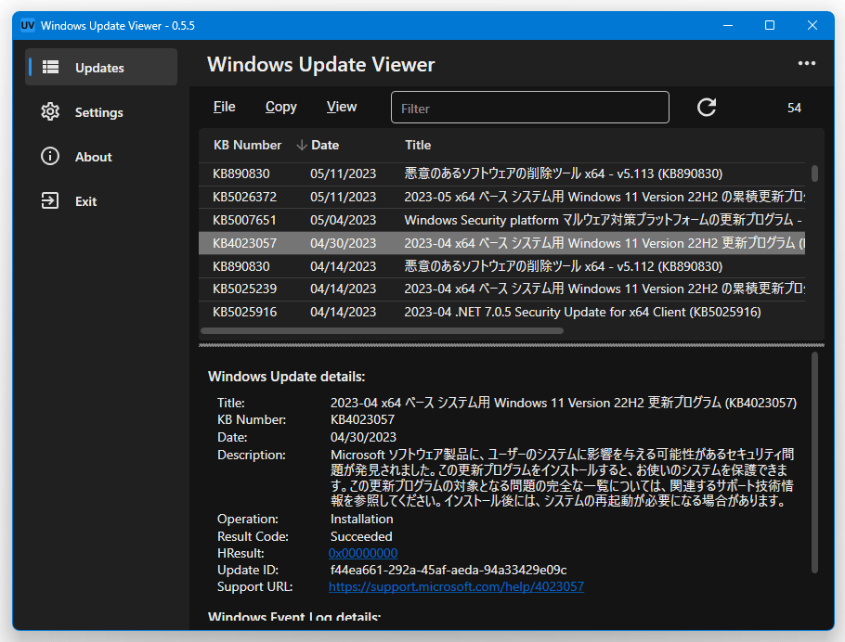Click the details pane vertical scrollbar
Screen dimensions: 845x642
pos(814,462)
